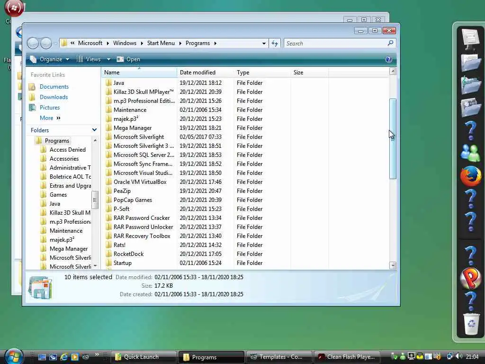485x364 pixels.
Task: Select Programs in the folder tree
Action: pyautogui.click(x=57, y=141)
